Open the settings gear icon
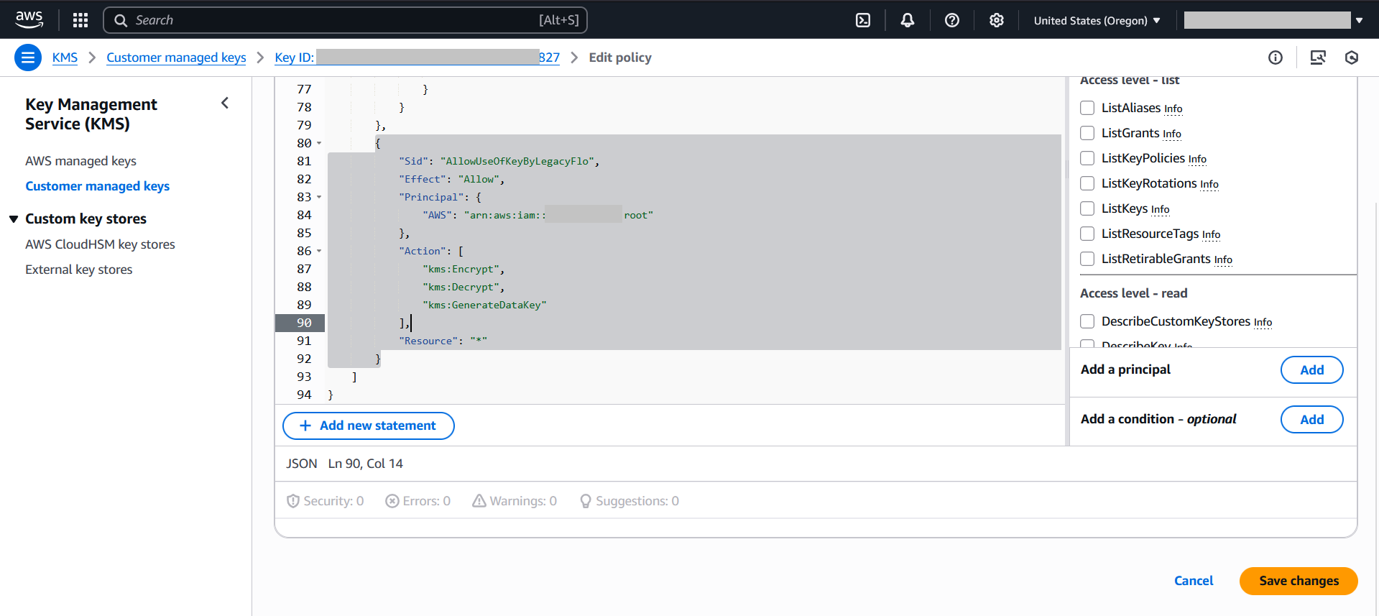The width and height of the screenshot is (1379, 616). coord(997,20)
